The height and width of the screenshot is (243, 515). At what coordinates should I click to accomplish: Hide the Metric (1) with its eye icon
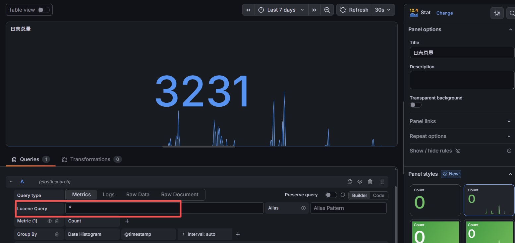pos(50,221)
